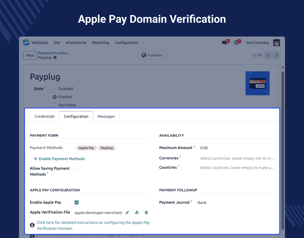Open the Reporting menu
Screen dimensions: 304x238
(100, 42)
